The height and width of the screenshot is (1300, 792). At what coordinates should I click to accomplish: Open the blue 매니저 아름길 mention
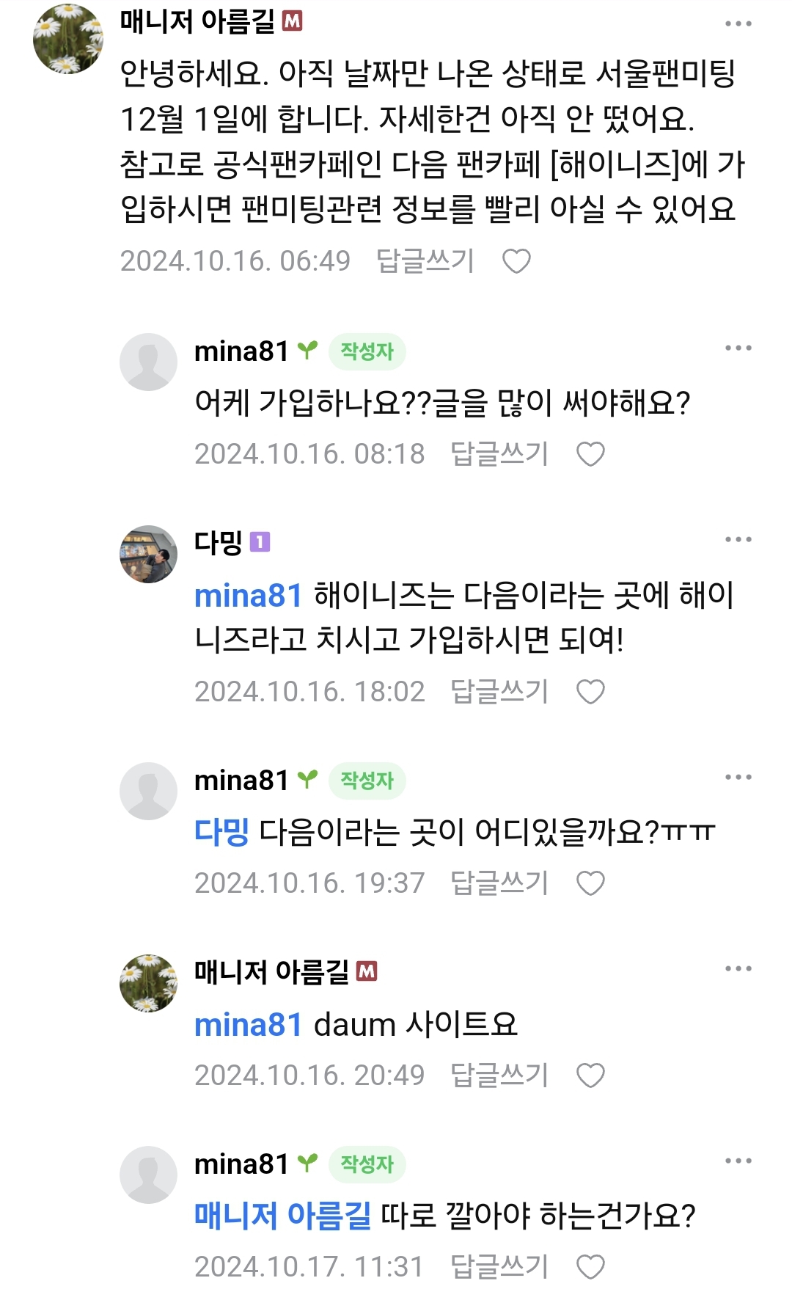282,1216
